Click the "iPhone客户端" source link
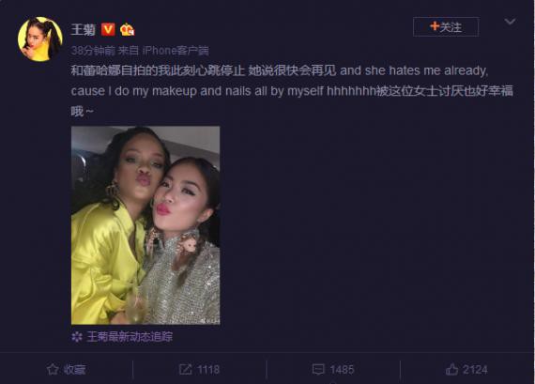The width and height of the screenshot is (535, 384). tap(176, 51)
